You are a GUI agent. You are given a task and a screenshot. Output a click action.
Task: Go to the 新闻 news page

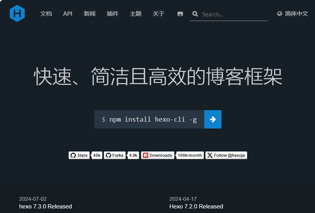[x=90, y=14]
